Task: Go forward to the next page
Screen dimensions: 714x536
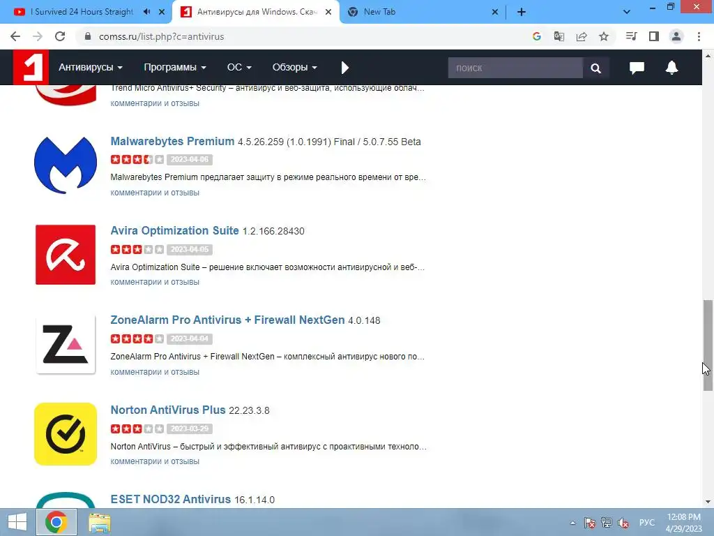Action: pyautogui.click(x=38, y=36)
